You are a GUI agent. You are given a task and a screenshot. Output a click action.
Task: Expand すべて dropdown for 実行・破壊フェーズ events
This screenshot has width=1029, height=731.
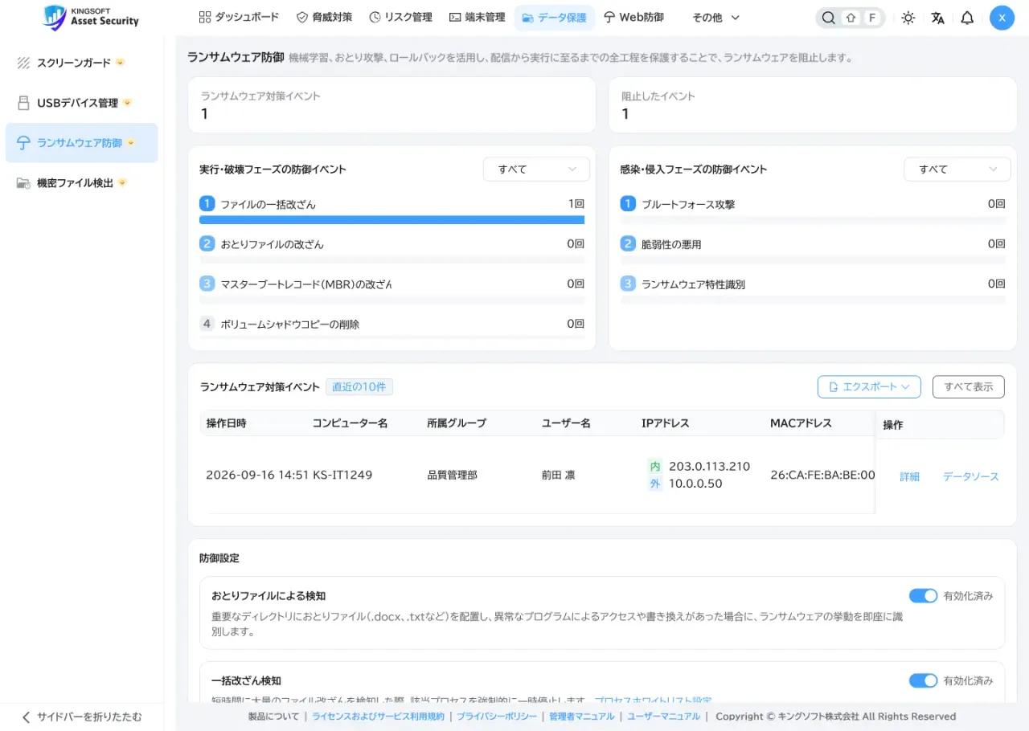click(536, 169)
